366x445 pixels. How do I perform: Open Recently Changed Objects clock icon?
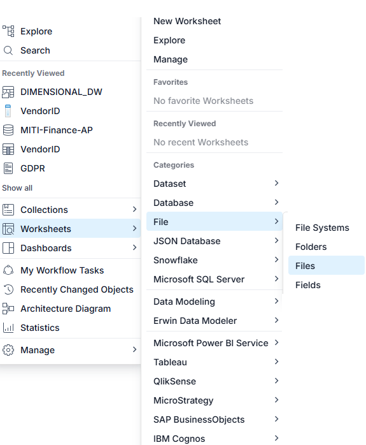pos(8,289)
